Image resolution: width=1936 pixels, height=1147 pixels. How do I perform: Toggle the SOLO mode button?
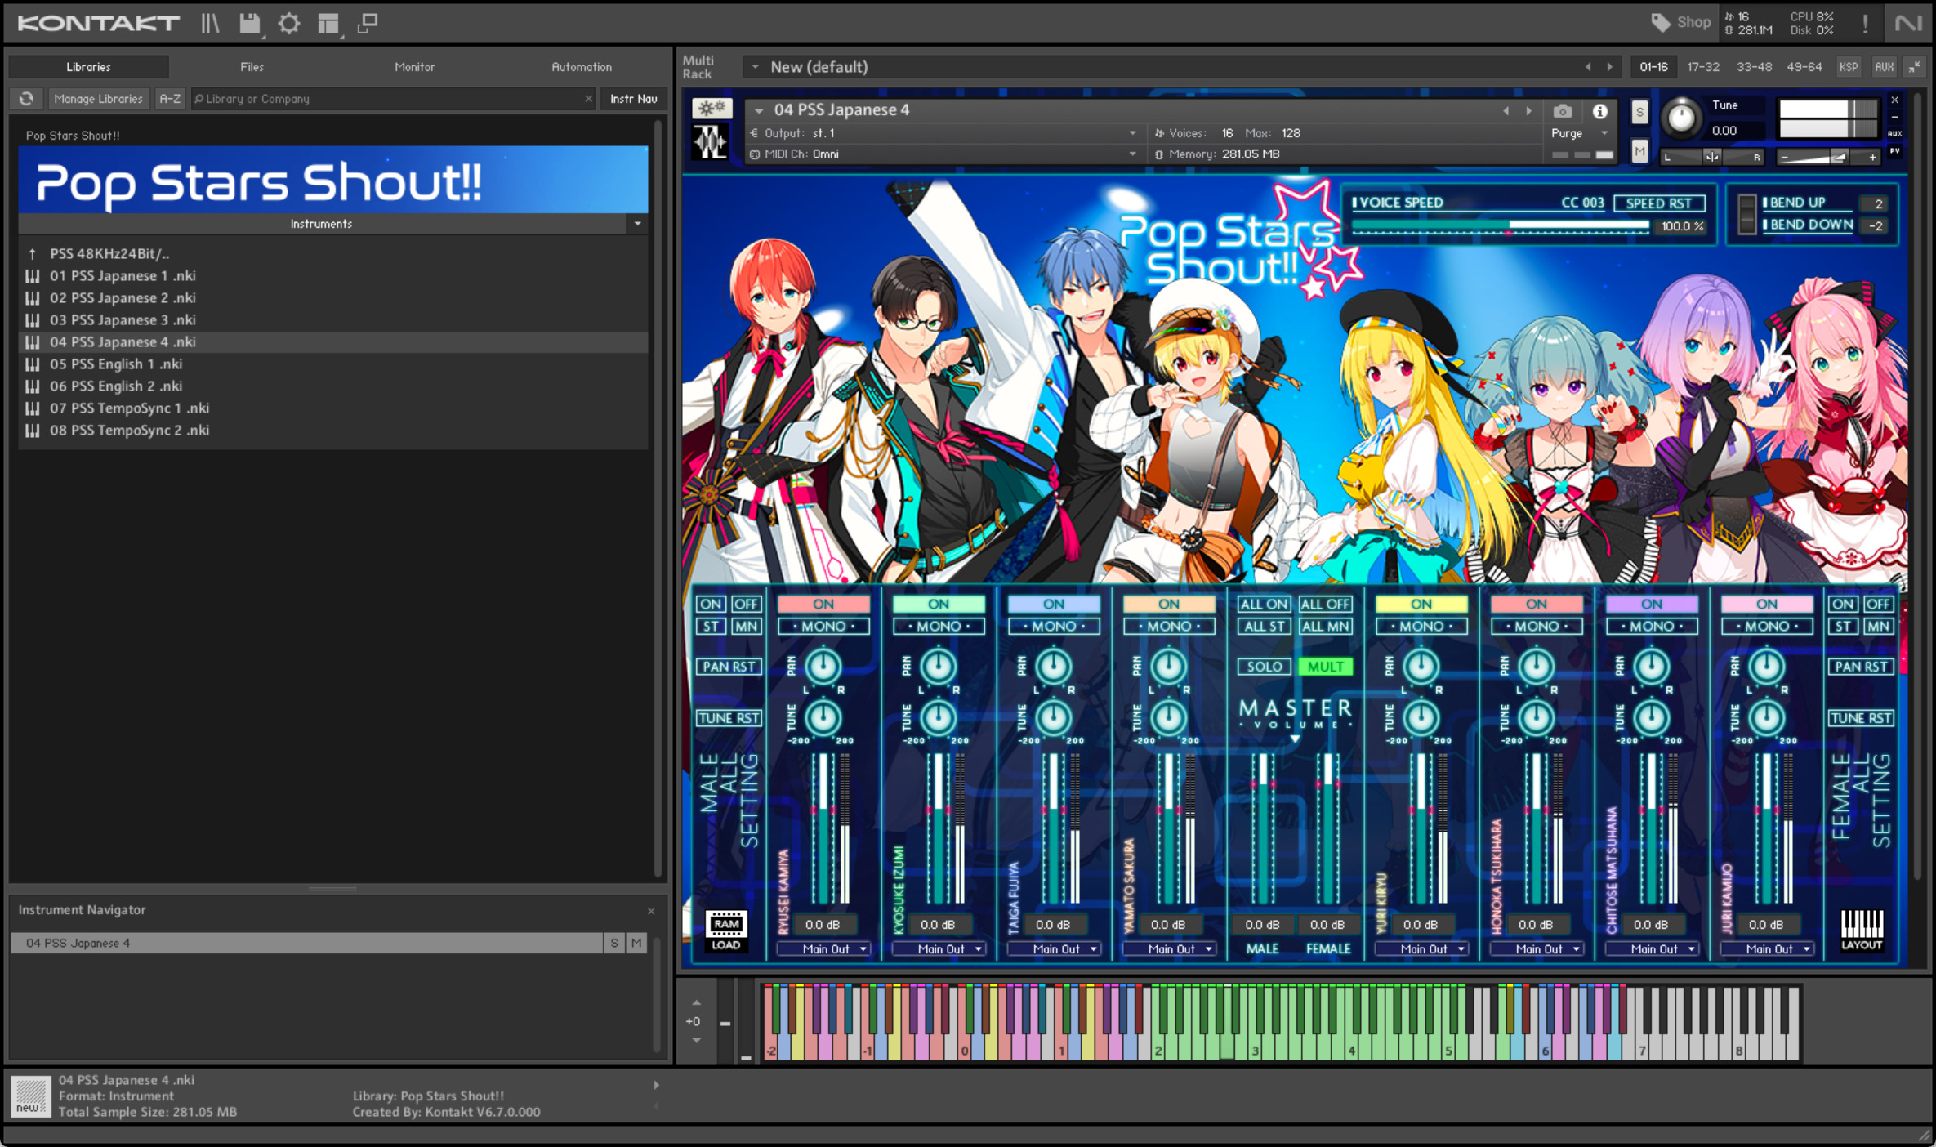[1264, 667]
